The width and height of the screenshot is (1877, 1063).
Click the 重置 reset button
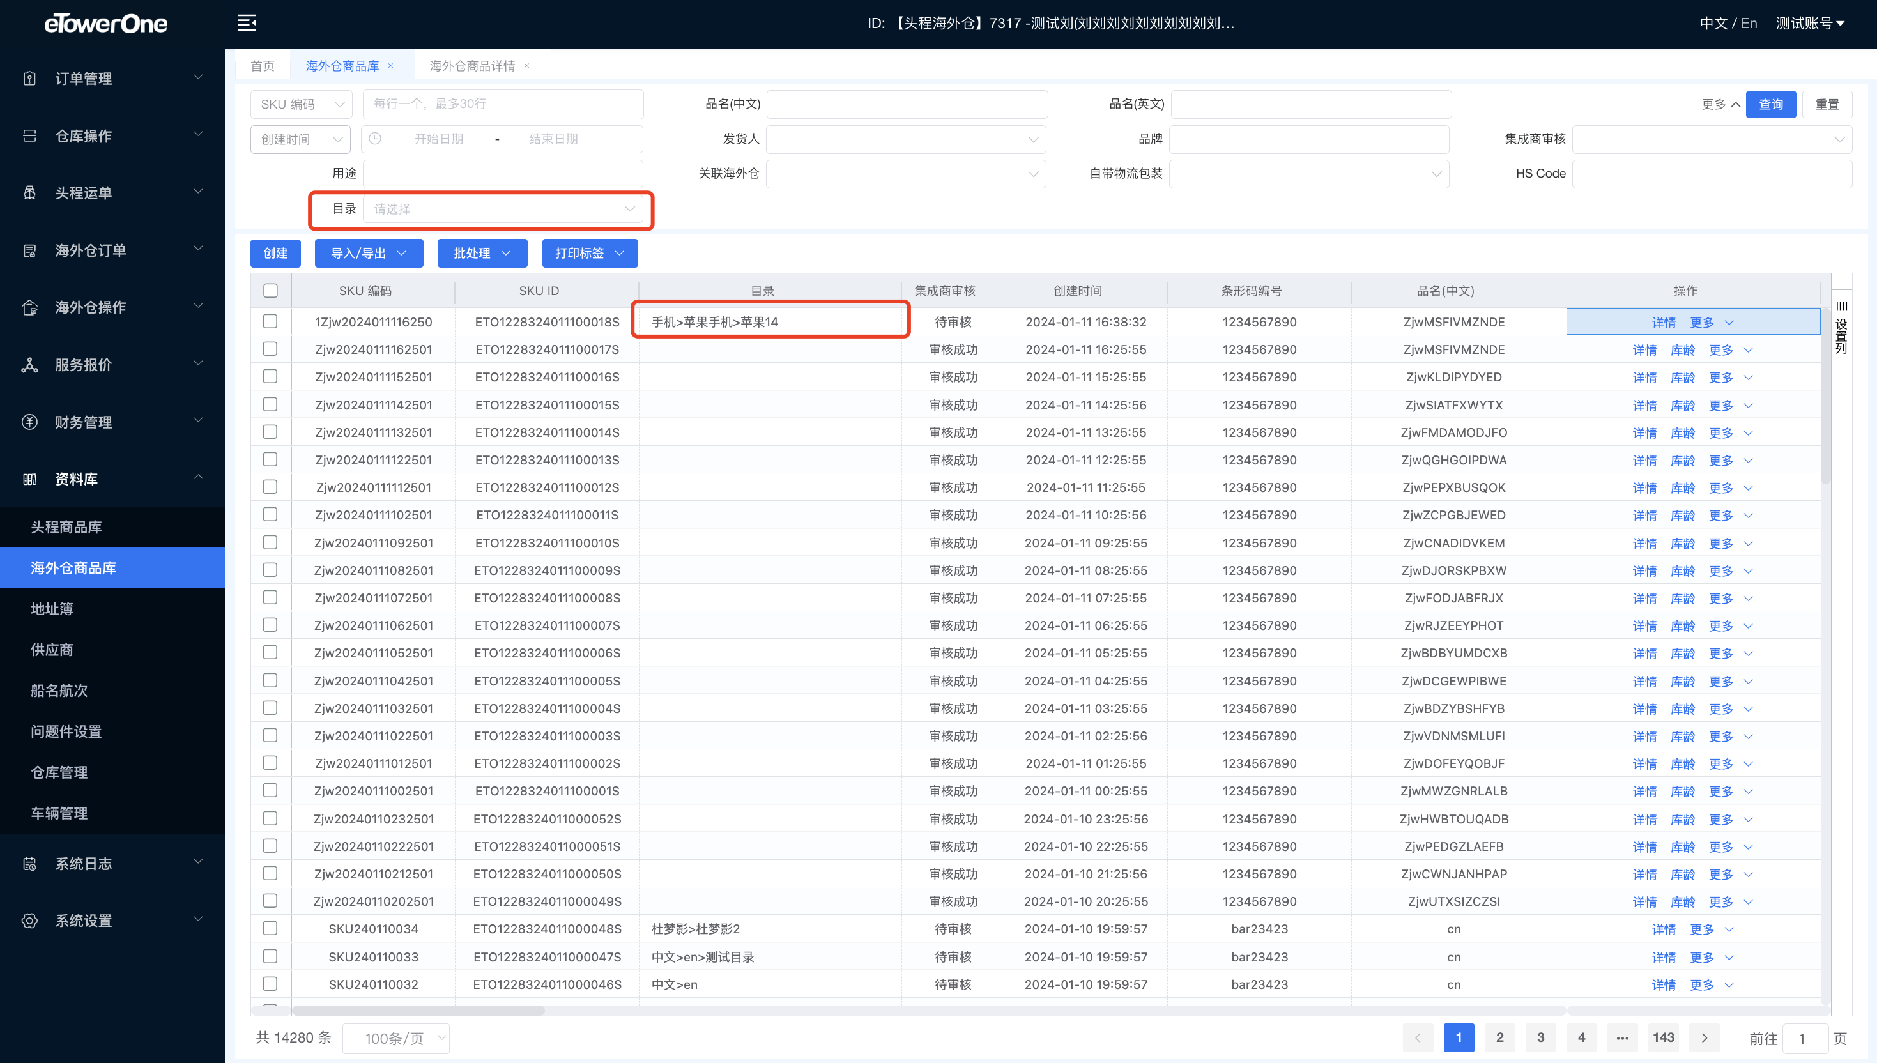point(1827,104)
